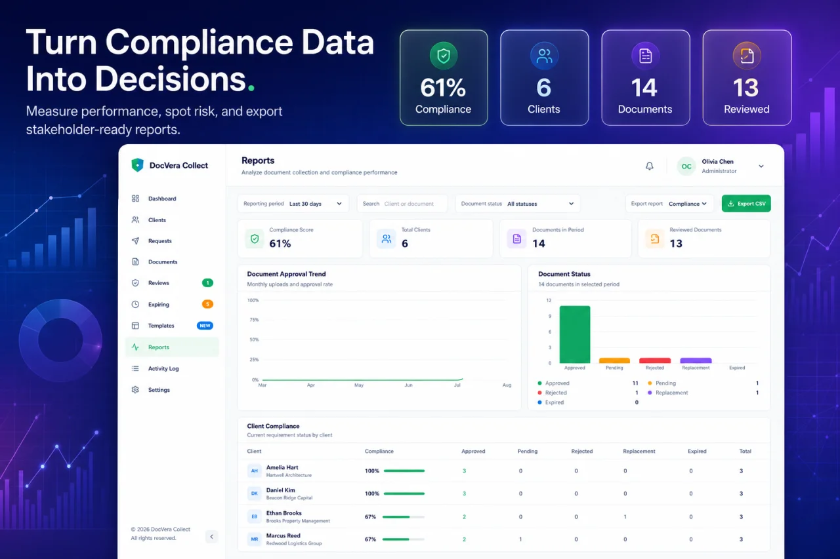Click the DocVera Collect shield logo
This screenshot has width=840, height=559.
pyautogui.click(x=137, y=165)
